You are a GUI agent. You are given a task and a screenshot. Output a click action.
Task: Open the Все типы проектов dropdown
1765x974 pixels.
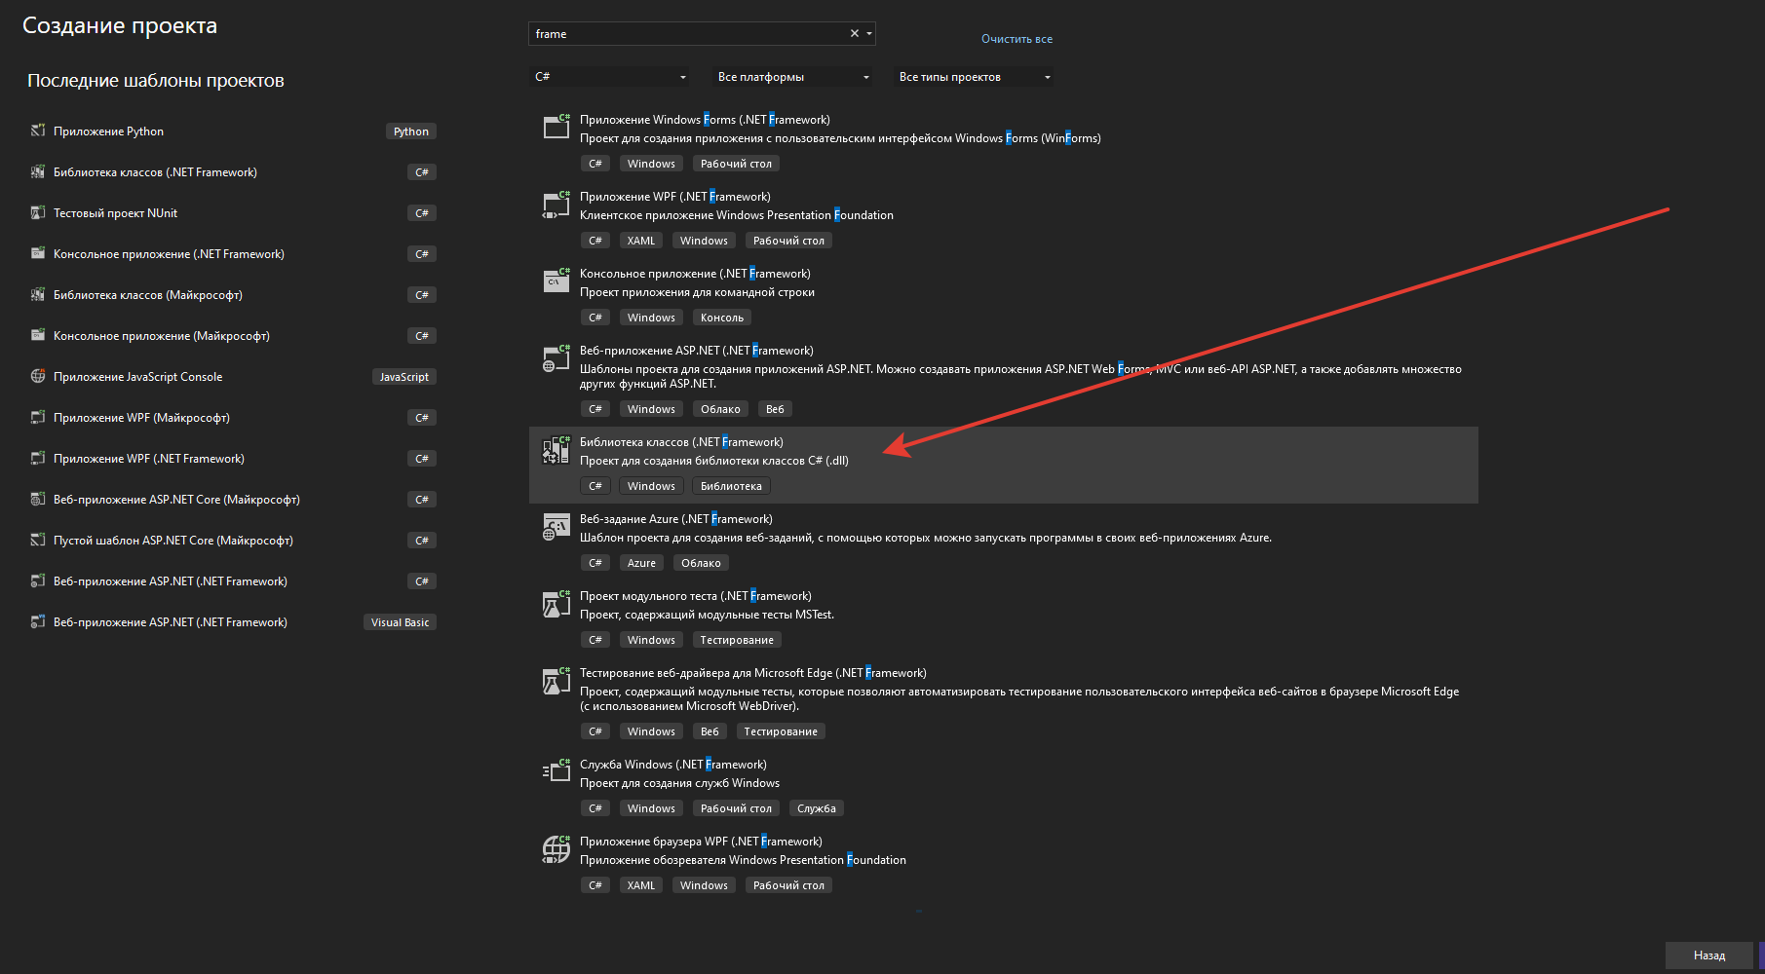point(972,76)
